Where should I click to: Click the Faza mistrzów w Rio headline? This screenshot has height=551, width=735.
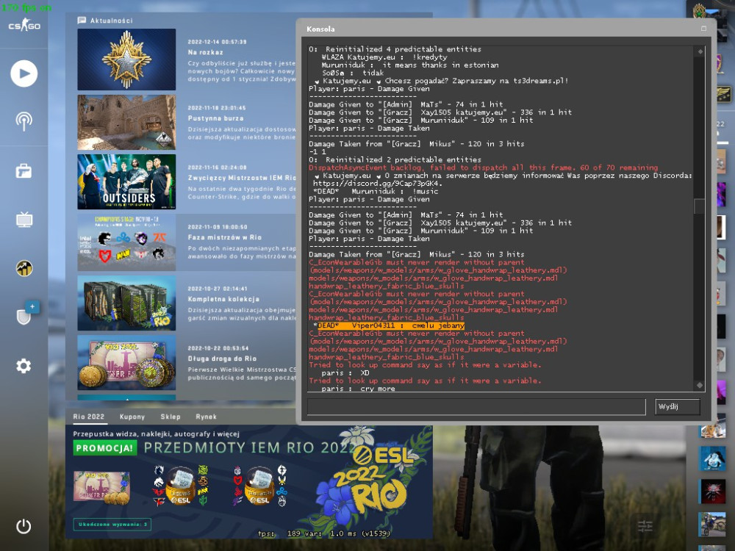pos(224,237)
